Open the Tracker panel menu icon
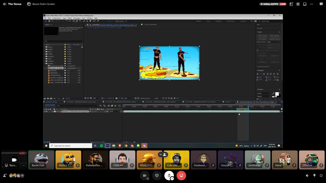The width and height of the screenshot is (326, 183). (x=279, y=32)
